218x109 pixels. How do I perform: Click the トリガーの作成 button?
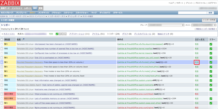tap(209, 20)
